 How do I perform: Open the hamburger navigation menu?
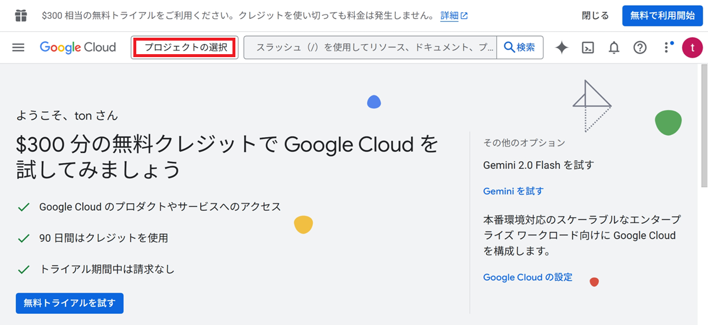18,48
